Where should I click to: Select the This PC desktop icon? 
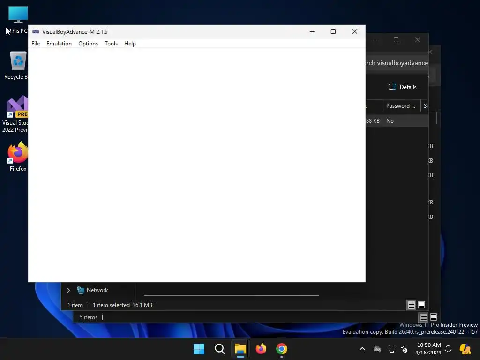18,20
